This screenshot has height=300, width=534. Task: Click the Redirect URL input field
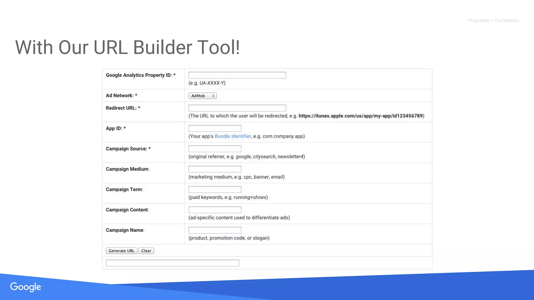point(237,108)
